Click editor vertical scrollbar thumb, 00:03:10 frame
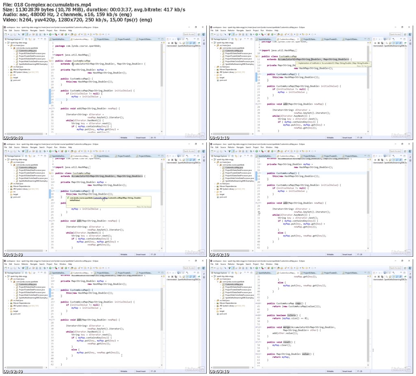416x376 pixels. (368, 340)
